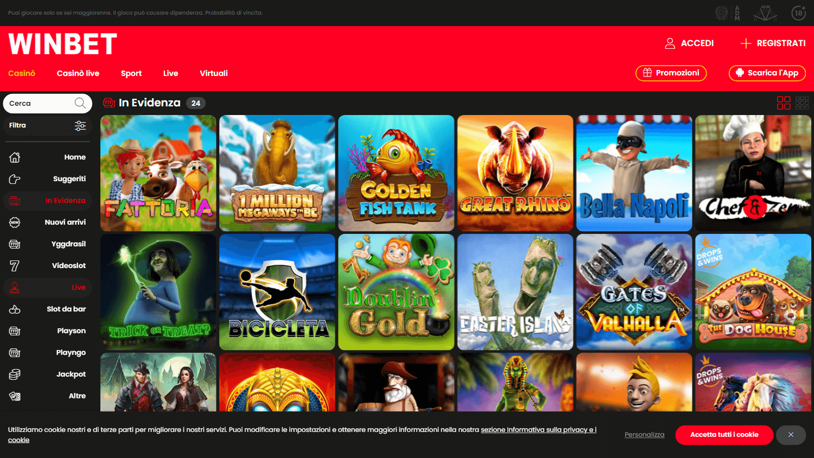Switch to the large tile grid view
This screenshot has width=814, height=458.
784,103
